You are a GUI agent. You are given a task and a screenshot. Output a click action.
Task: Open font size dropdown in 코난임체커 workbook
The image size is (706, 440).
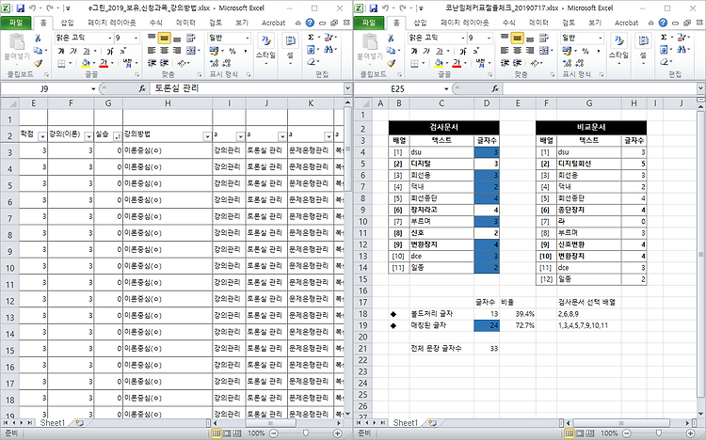click(489, 39)
